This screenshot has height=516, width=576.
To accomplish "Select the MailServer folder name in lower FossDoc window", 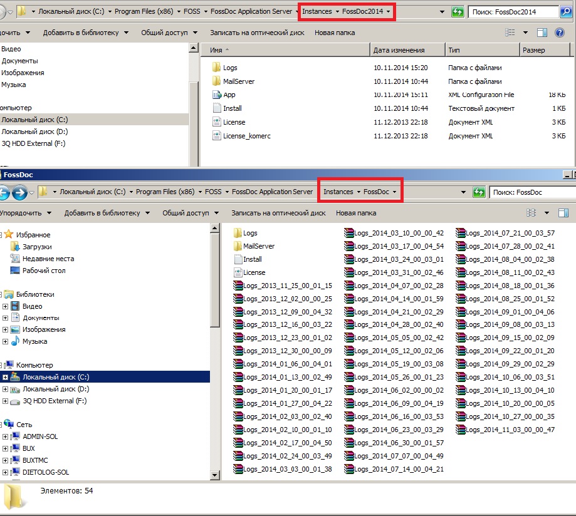I will [x=259, y=246].
